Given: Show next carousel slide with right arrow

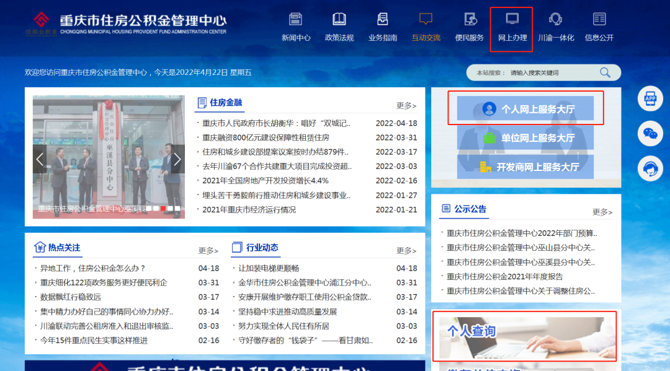Looking at the screenshot, I should tap(177, 159).
